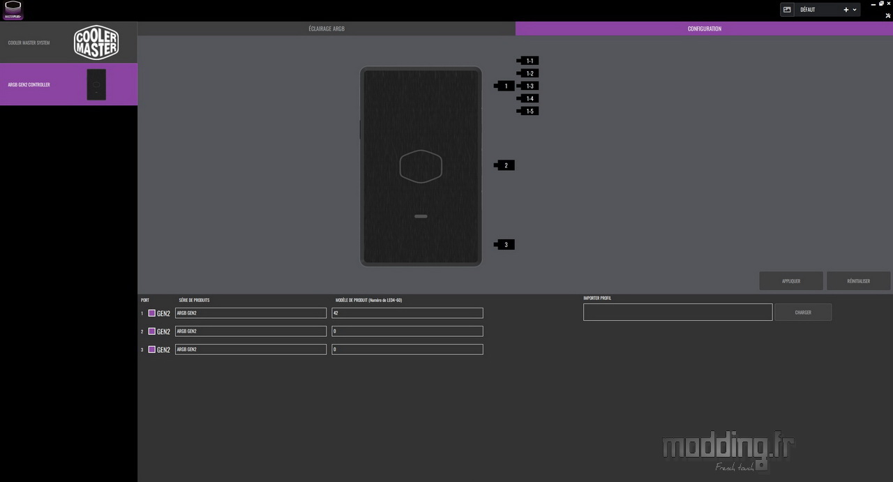The image size is (893, 482).
Task: Minimize the MasterPlus window
Action: (873, 3)
